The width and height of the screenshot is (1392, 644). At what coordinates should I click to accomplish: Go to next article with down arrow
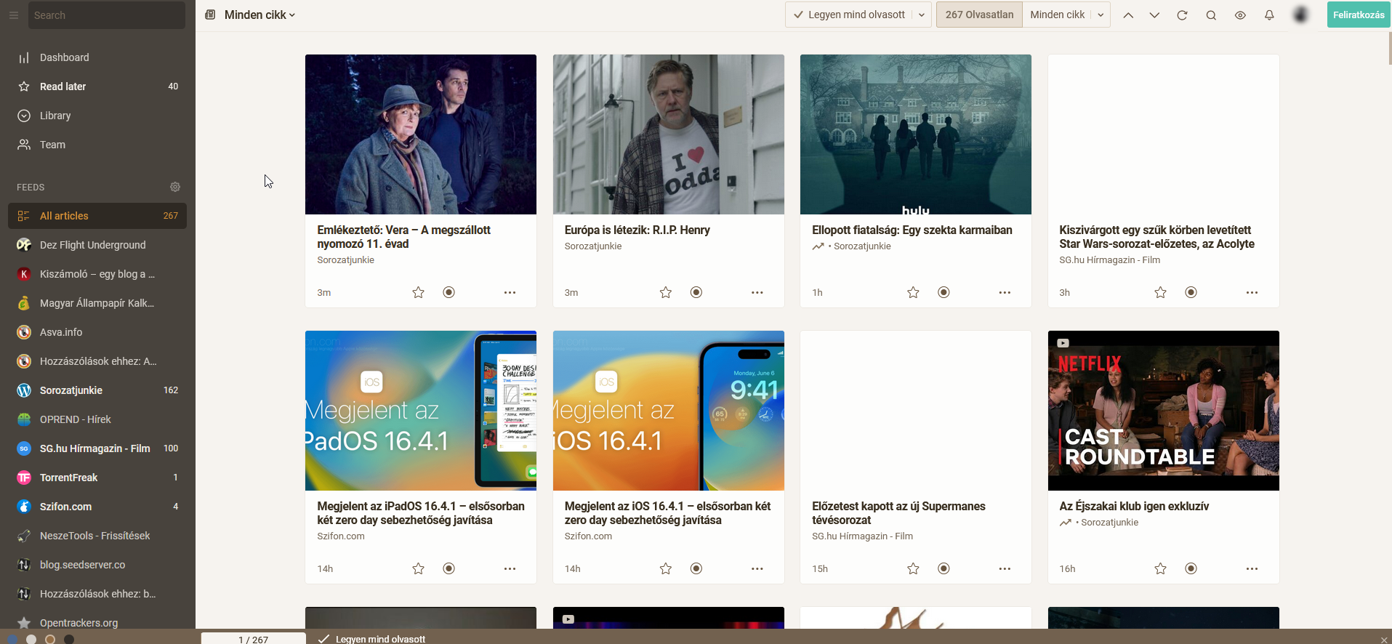click(1154, 15)
